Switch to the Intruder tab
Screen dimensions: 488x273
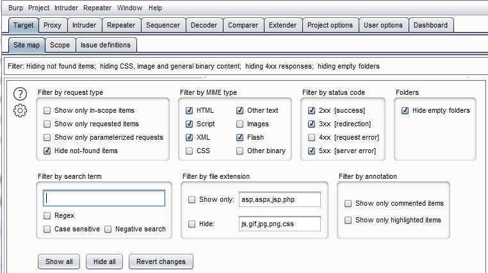click(84, 25)
